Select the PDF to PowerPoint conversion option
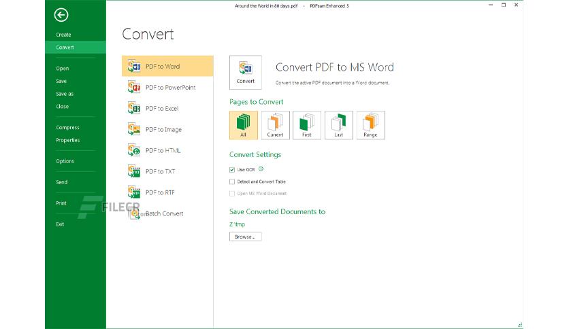 pyautogui.click(x=167, y=87)
